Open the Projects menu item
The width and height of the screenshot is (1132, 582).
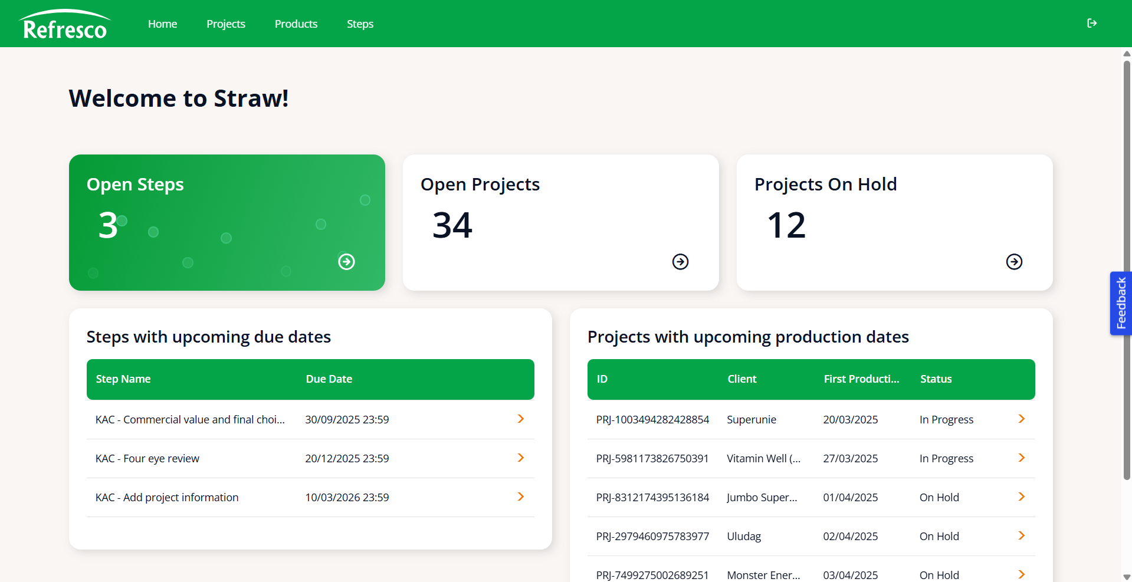point(226,24)
